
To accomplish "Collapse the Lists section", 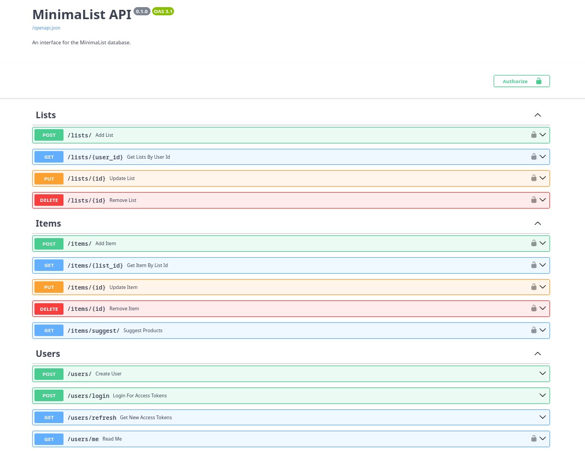I will click(x=537, y=115).
